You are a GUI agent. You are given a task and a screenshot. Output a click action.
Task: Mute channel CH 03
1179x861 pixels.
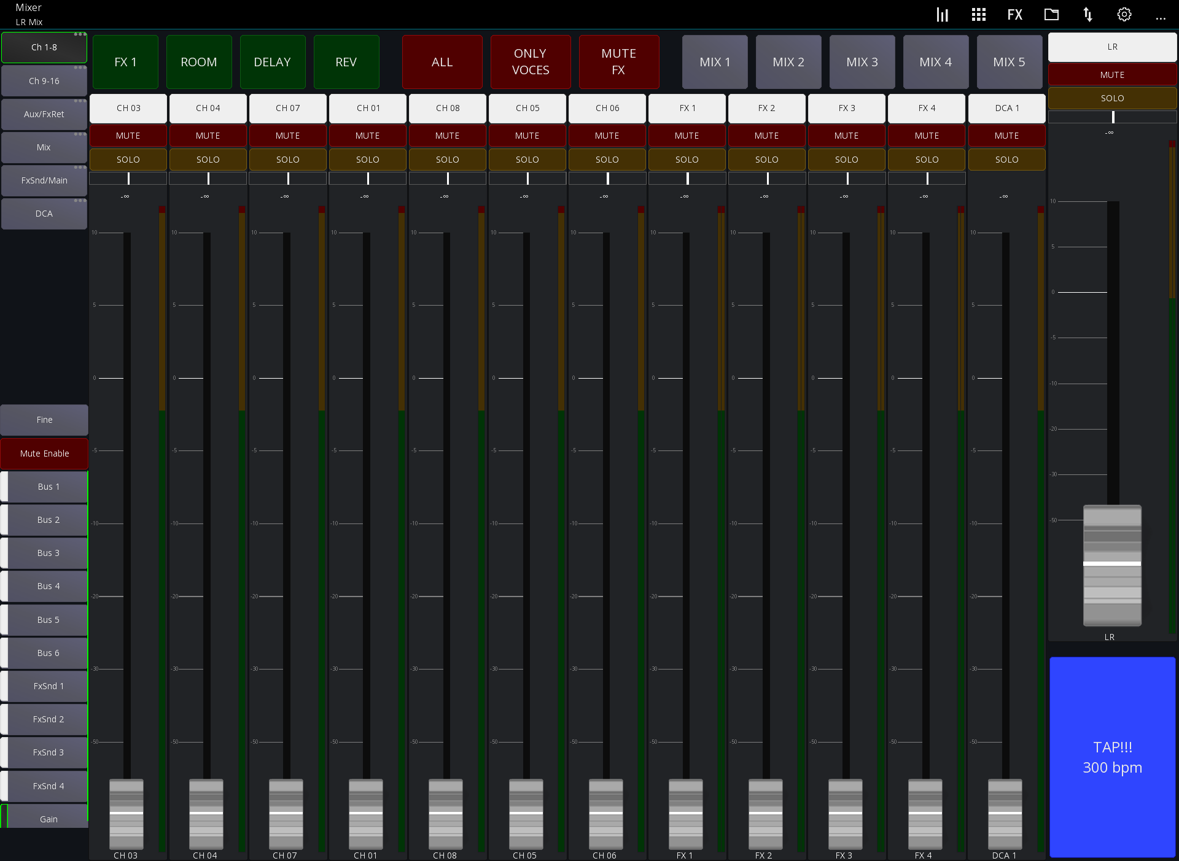(x=128, y=136)
